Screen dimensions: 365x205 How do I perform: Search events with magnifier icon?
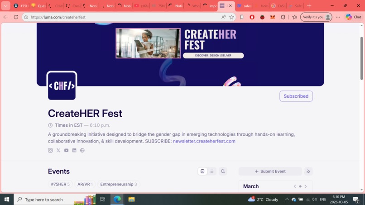tap(223, 171)
